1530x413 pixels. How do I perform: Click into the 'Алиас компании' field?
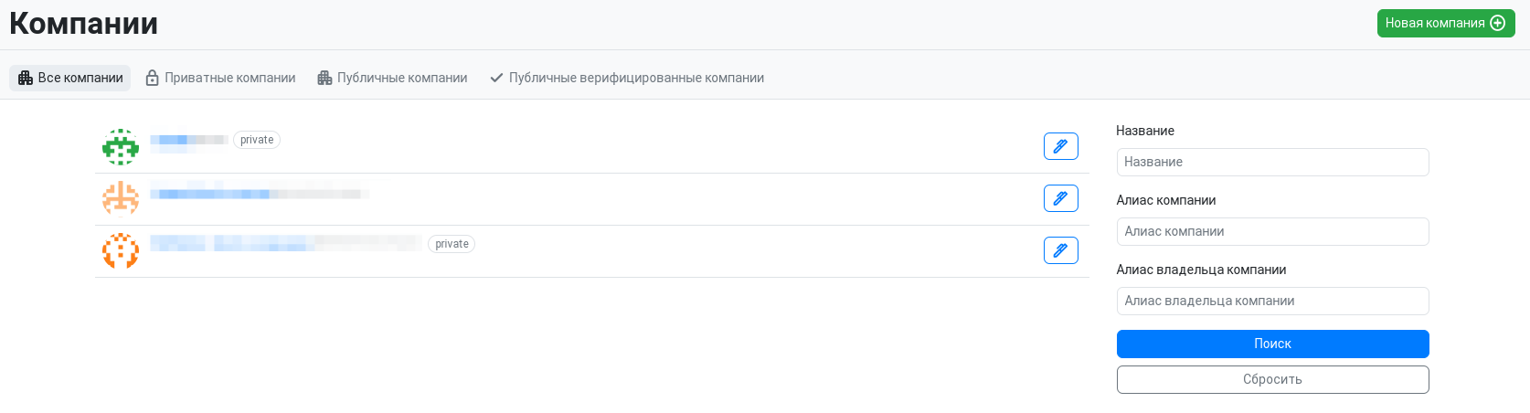1272,231
